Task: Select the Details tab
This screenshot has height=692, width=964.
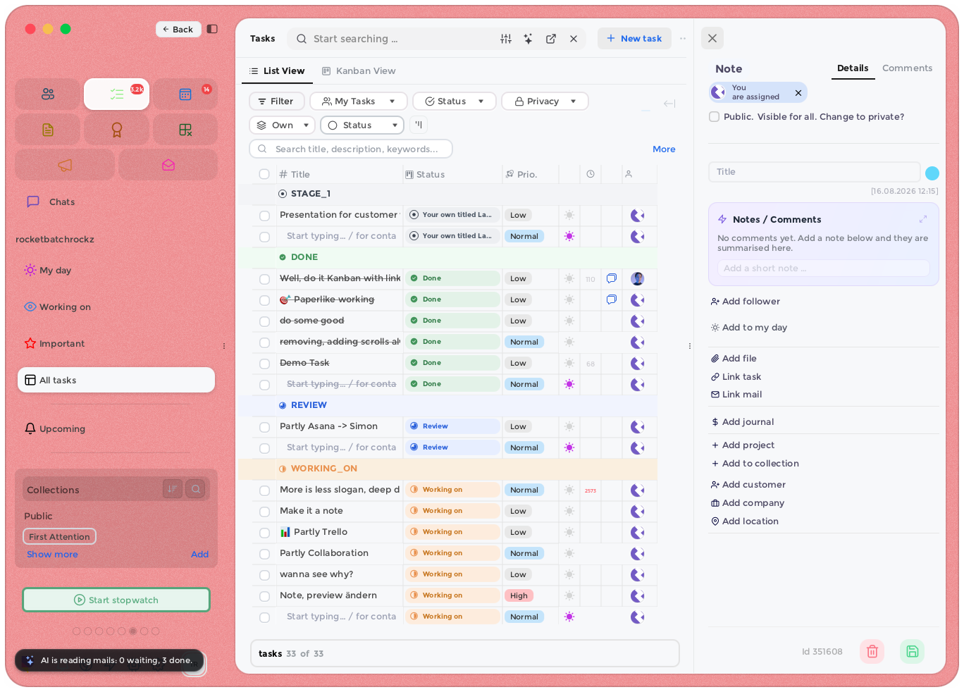Action: 853,68
